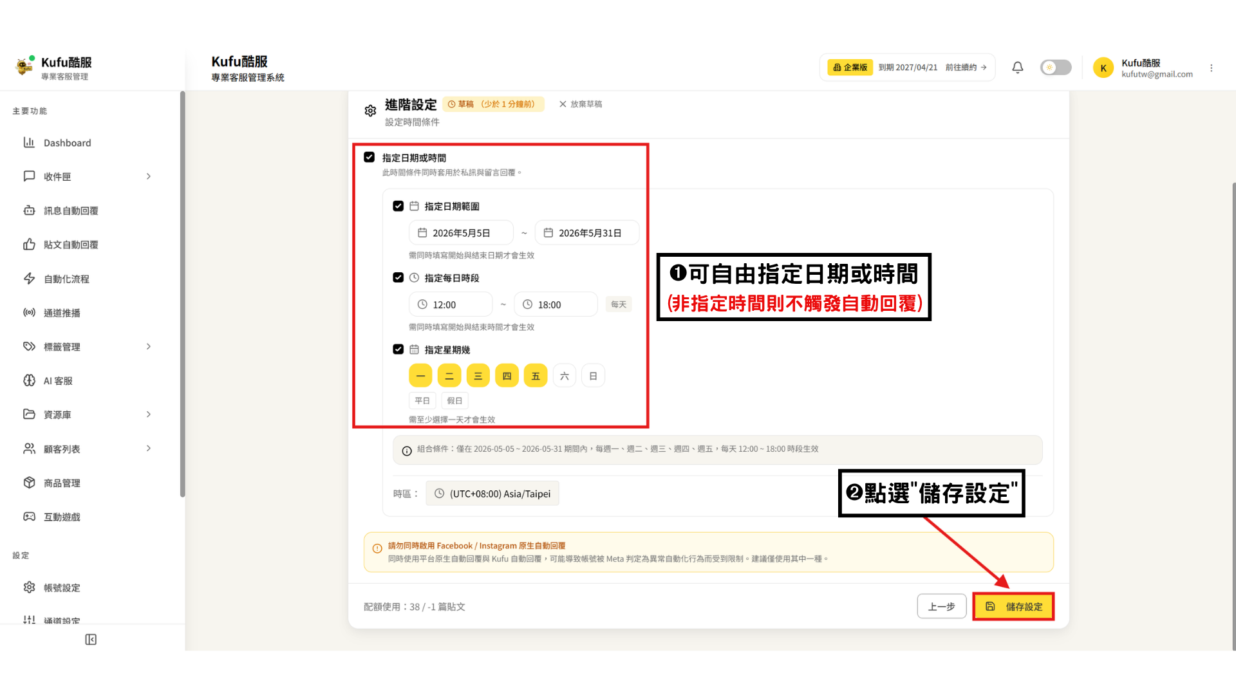
Task: Enable Saturday (六) weekday button
Action: (x=565, y=376)
